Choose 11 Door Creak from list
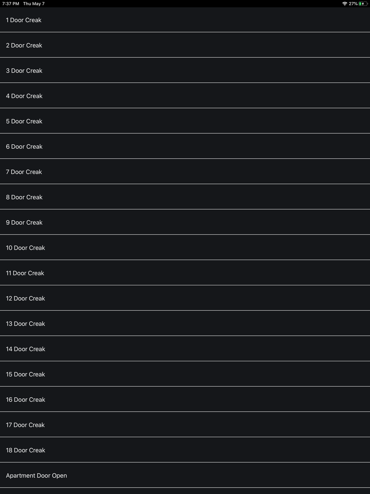The image size is (370, 494). click(25, 273)
